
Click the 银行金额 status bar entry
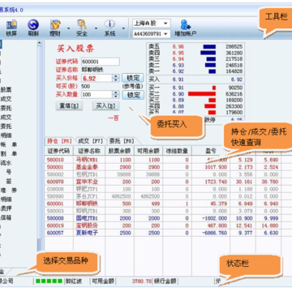165,281
